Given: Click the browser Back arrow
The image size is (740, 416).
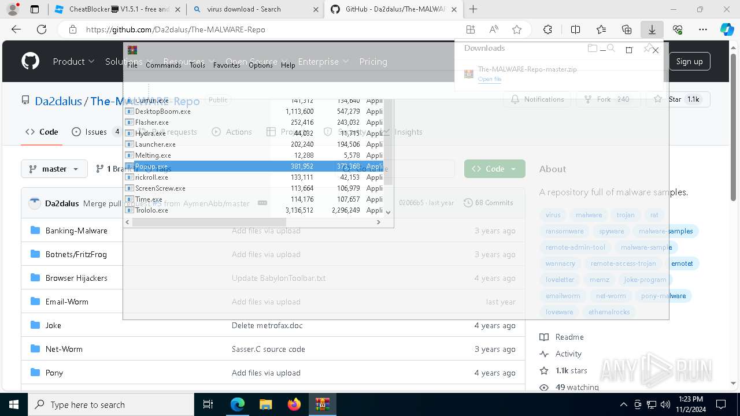Looking at the screenshot, I should pyautogui.click(x=16, y=29).
